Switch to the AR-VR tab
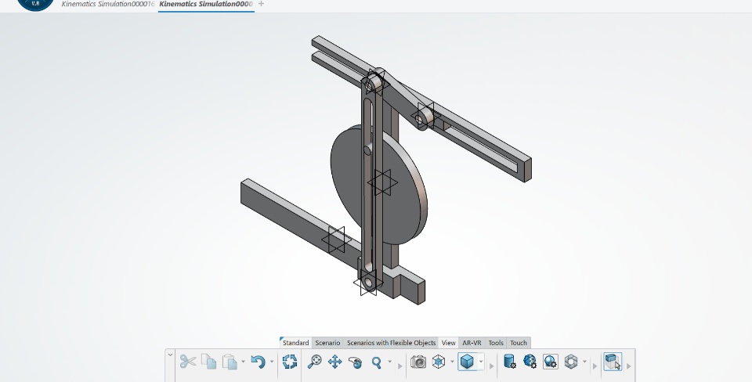The height and width of the screenshot is (382, 752). click(472, 343)
